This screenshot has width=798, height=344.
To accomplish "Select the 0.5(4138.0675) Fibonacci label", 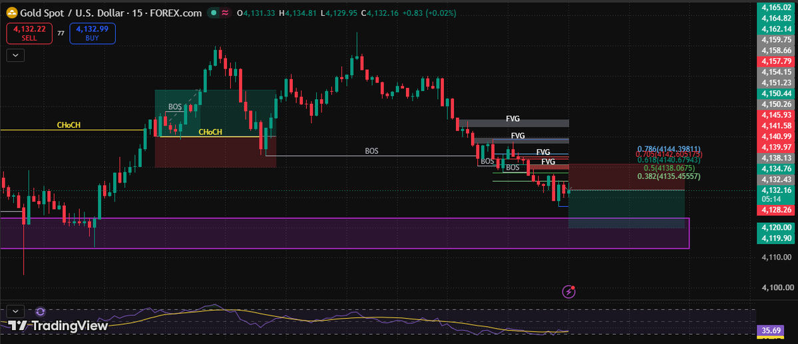I will pyautogui.click(x=670, y=168).
